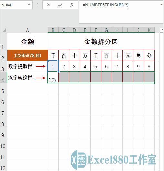Click the vertical scrollbar up arrow
Screen dimensions: 164x171
coord(162,30)
